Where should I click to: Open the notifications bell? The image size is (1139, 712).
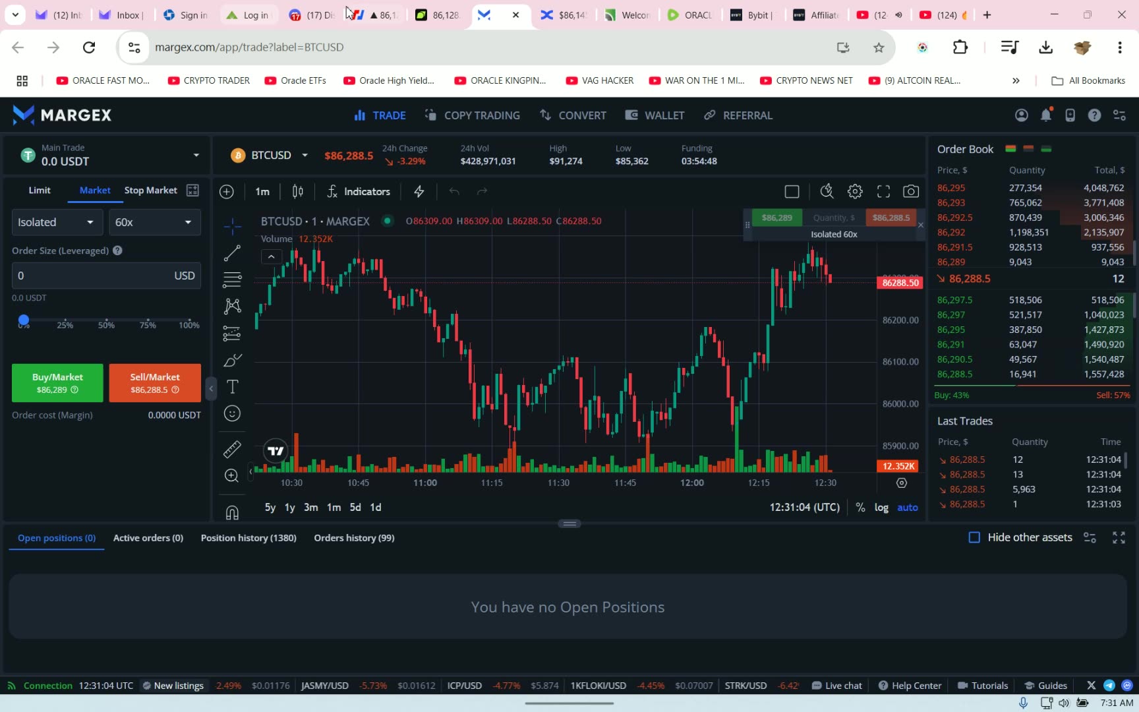pyautogui.click(x=1046, y=115)
